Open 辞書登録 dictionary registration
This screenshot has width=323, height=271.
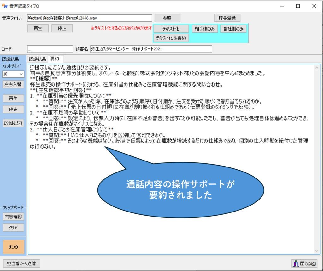click(227, 18)
